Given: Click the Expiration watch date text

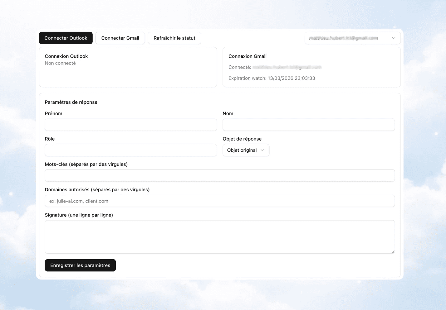Looking at the screenshot, I should click(x=271, y=78).
